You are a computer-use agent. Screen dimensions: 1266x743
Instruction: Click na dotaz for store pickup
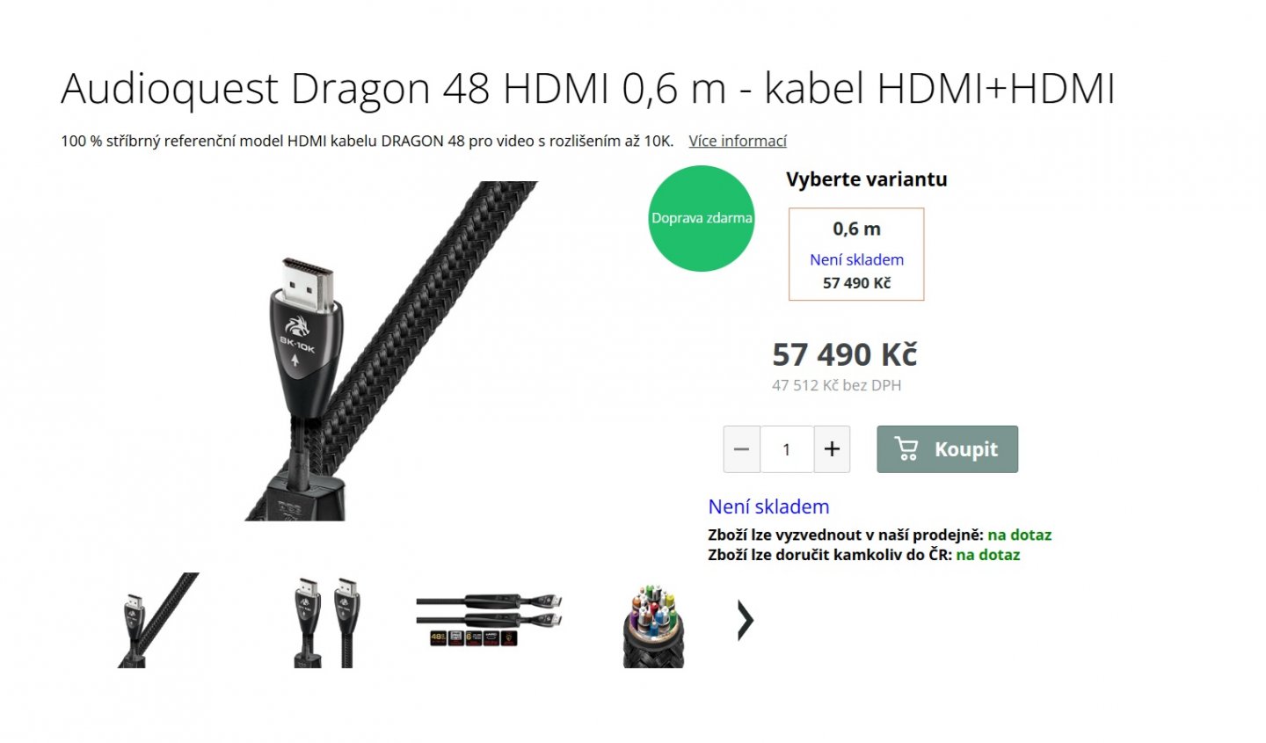pyautogui.click(x=1019, y=535)
